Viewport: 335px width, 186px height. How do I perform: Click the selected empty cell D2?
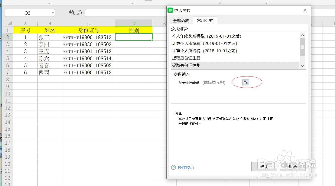pyautogui.click(x=134, y=37)
